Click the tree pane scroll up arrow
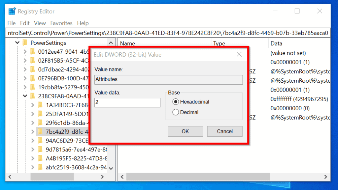This screenshot has height=190, width=338. (x=111, y=43)
